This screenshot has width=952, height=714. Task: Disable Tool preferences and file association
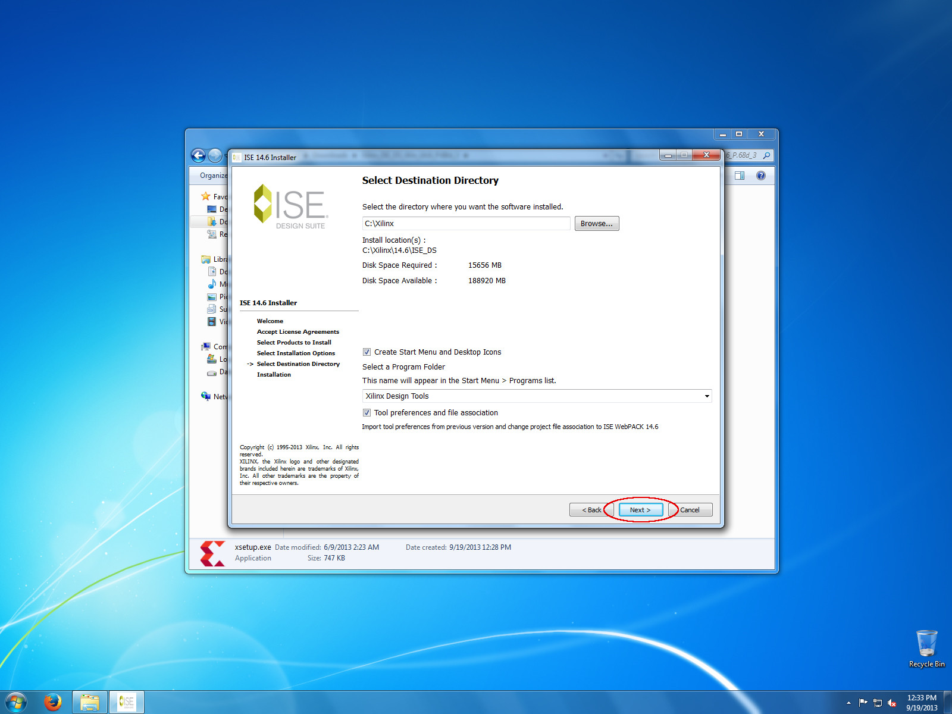[x=367, y=412]
